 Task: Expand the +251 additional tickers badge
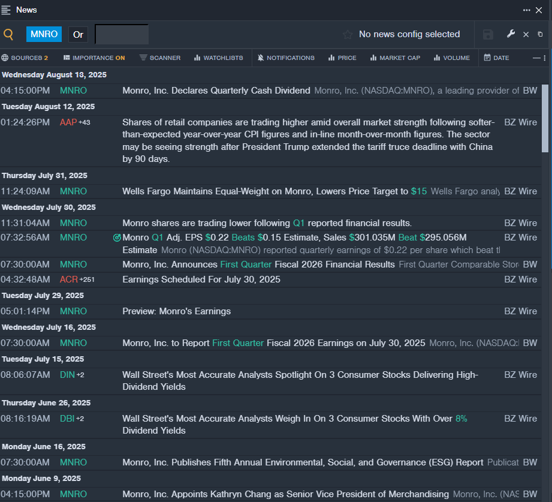pos(87,279)
